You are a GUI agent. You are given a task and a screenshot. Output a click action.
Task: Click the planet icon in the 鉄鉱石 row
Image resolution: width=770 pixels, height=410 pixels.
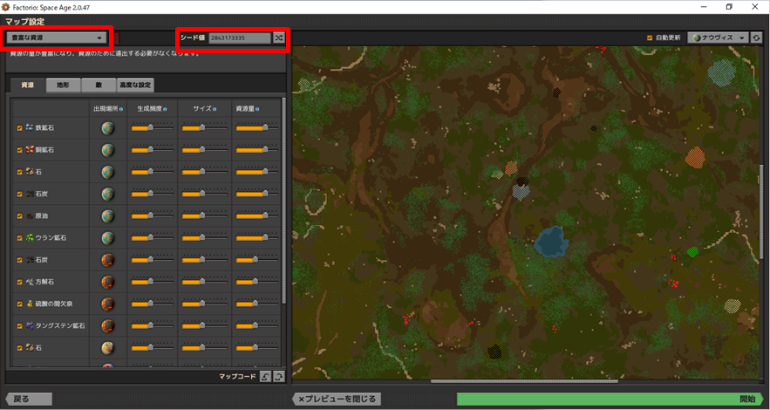tap(107, 128)
